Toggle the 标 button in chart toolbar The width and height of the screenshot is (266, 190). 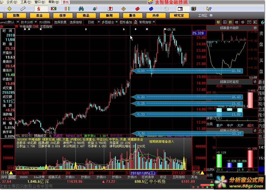(218, 22)
